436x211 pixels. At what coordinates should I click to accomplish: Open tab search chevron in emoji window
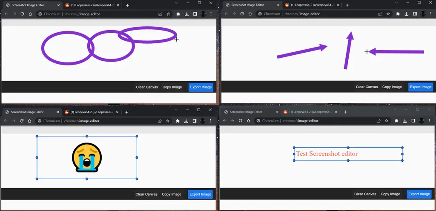point(176,110)
